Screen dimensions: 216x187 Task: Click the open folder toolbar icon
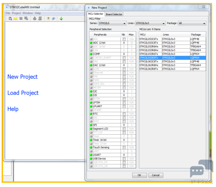pos(15,18)
